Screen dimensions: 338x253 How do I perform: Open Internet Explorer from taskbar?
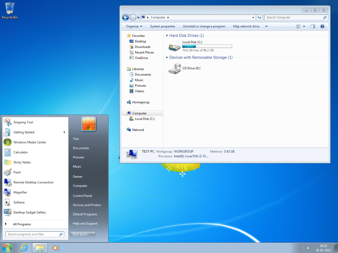(24, 248)
